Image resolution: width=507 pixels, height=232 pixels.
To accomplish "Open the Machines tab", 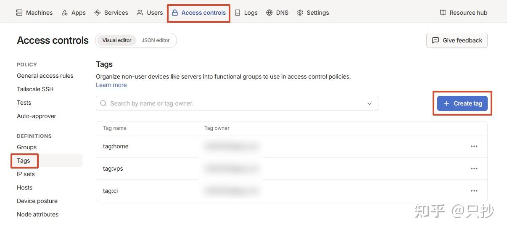I will pyautogui.click(x=34, y=13).
